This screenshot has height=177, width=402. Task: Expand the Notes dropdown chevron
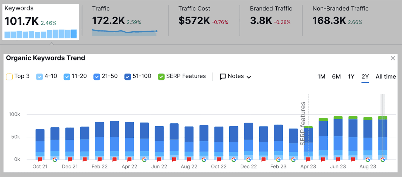249,77
